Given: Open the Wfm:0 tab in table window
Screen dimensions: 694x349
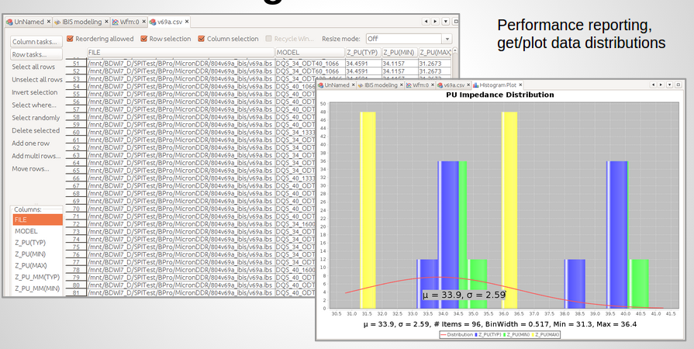Looking at the screenshot, I should [x=129, y=22].
